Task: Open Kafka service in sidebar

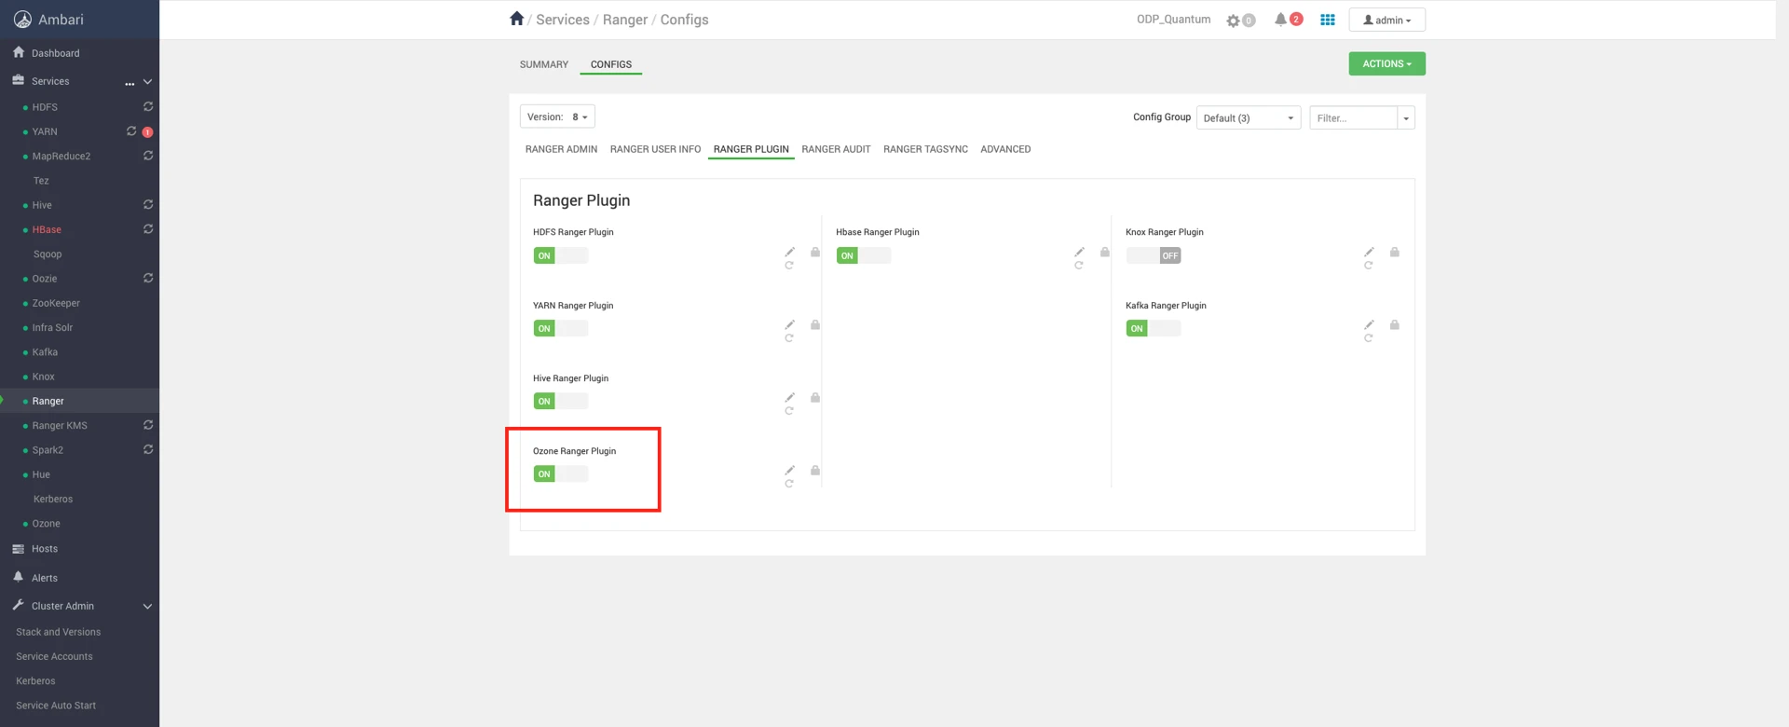Action: 45,352
